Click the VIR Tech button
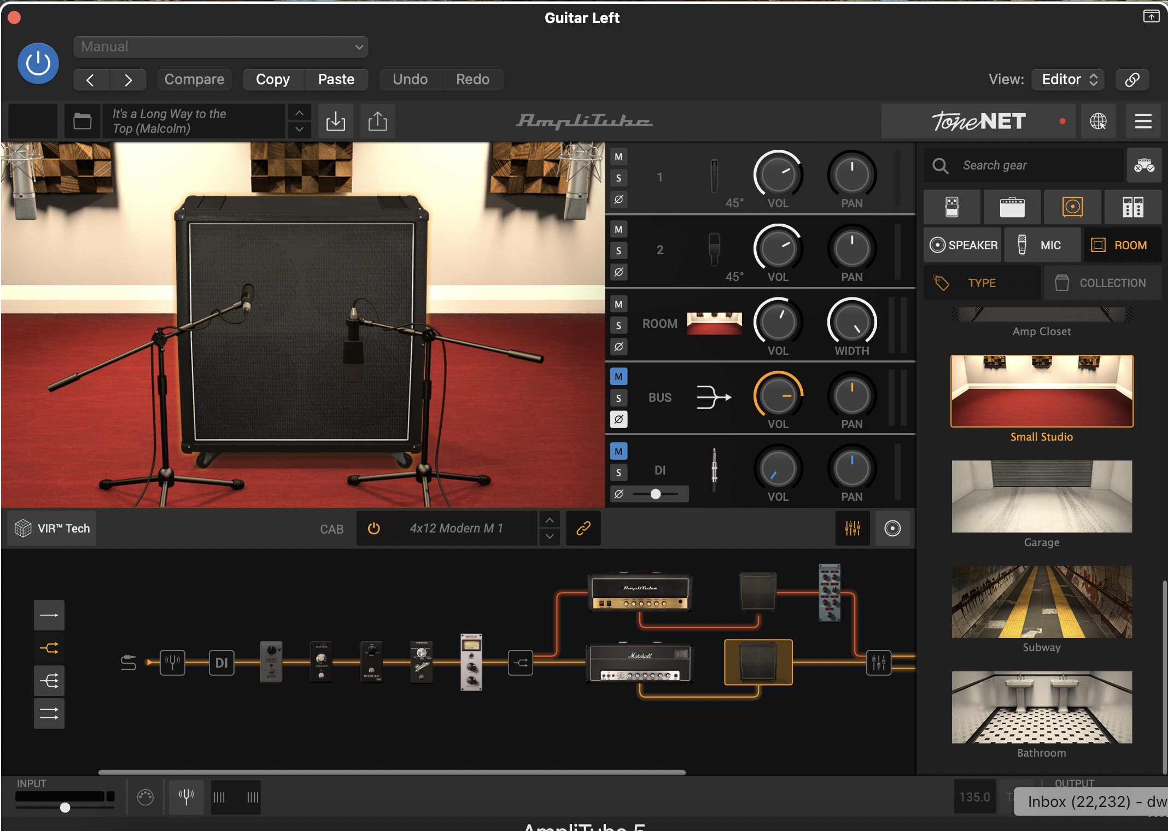This screenshot has width=1168, height=831. coord(52,529)
